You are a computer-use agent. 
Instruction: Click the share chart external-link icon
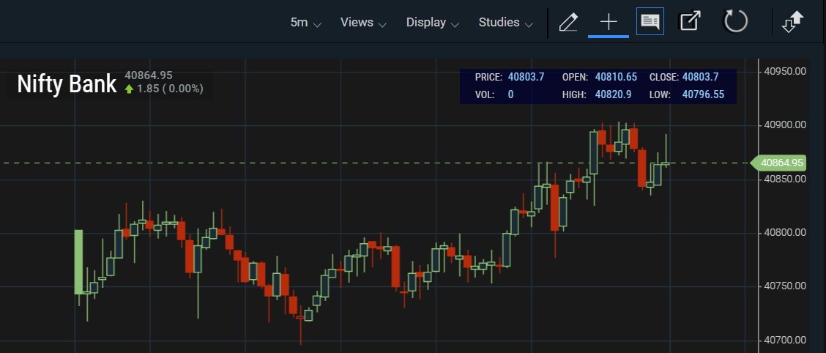(691, 21)
